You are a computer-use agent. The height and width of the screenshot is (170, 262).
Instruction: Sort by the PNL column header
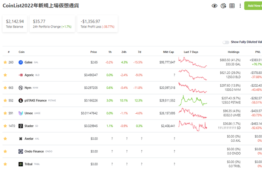(258, 52)
